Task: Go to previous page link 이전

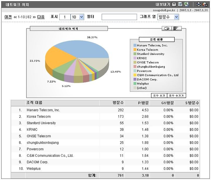Action: click(x=8, y=17)
